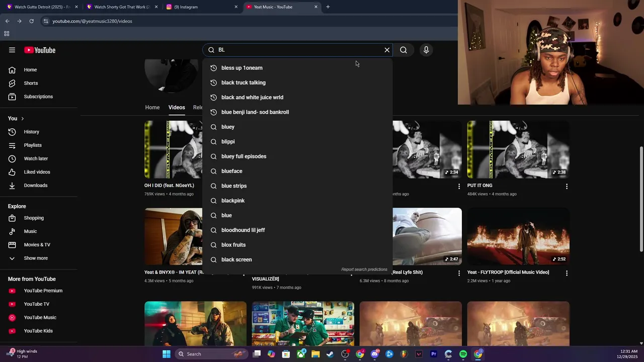Viewport: 644px width, 362px height.
Task: Open a new browser tab
Action: (328, 7)
